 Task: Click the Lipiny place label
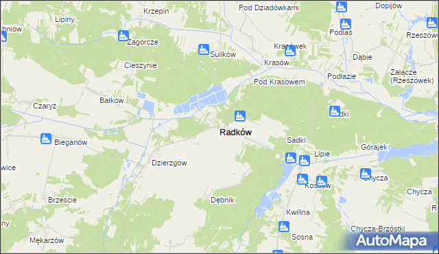tap(65, 20)
